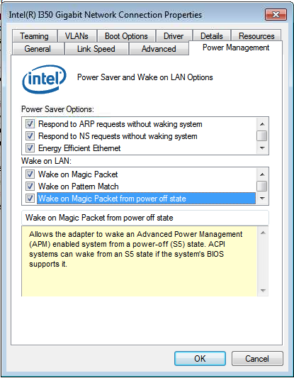Toggle Wake on Pattern Match checkbox
This screenshot has width=294, height=378.
coord(30,186)
